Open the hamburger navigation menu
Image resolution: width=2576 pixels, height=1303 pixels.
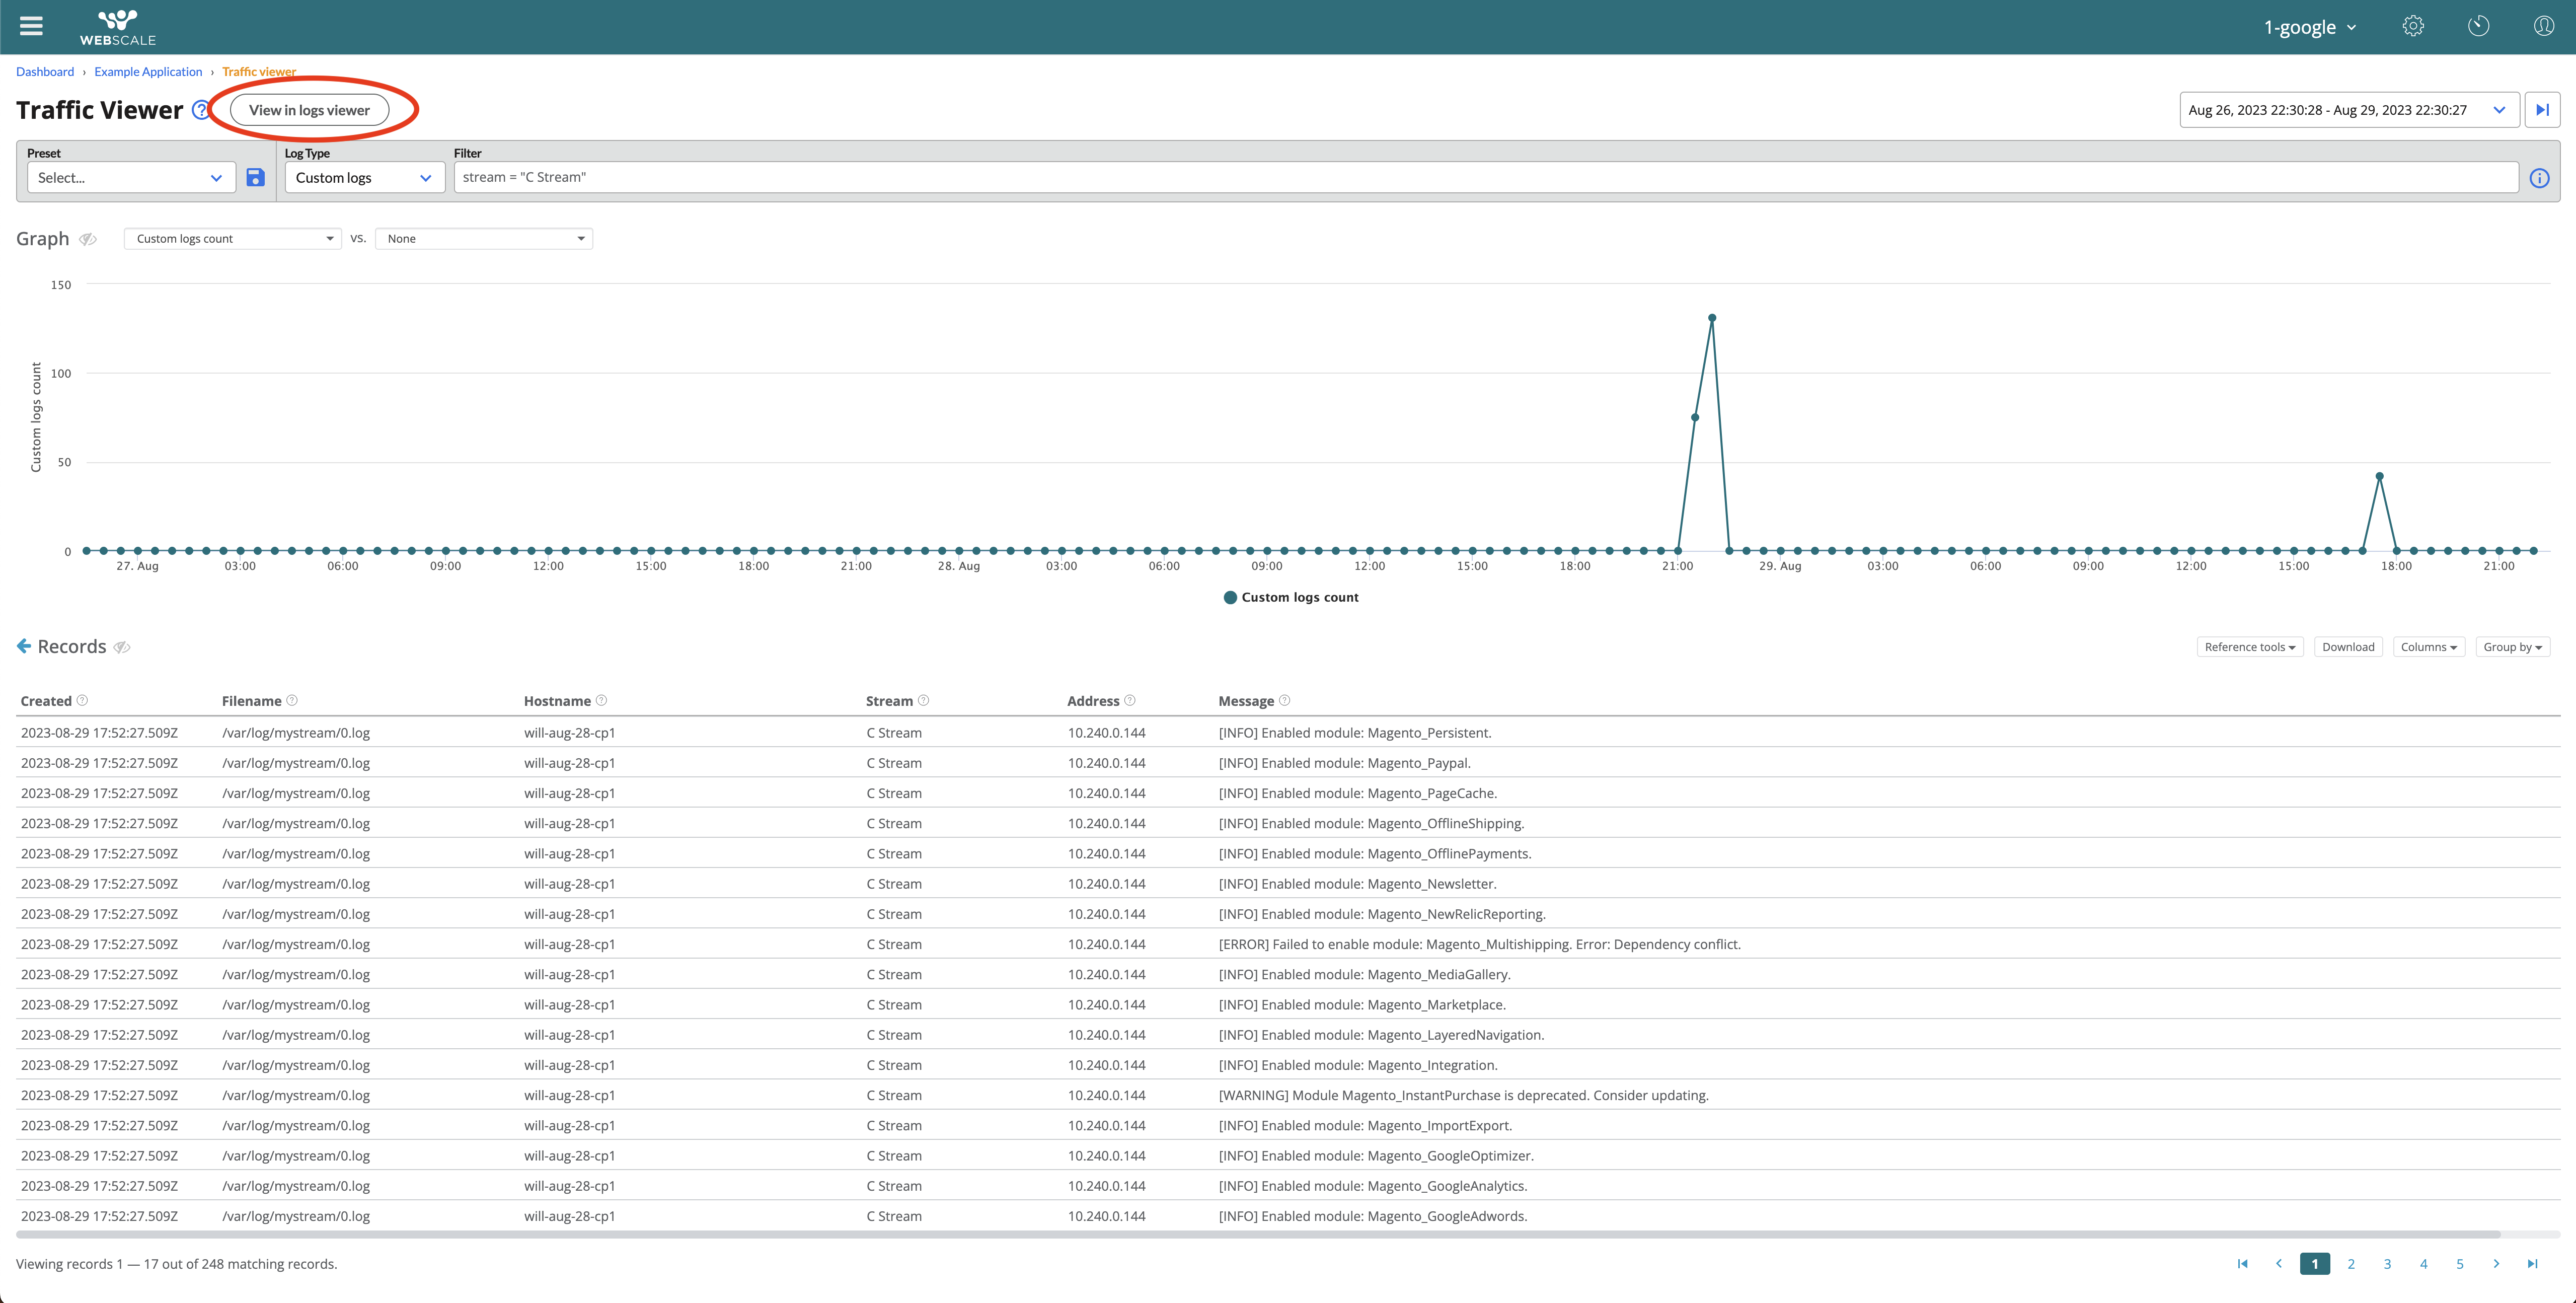(x=31, y=26)
